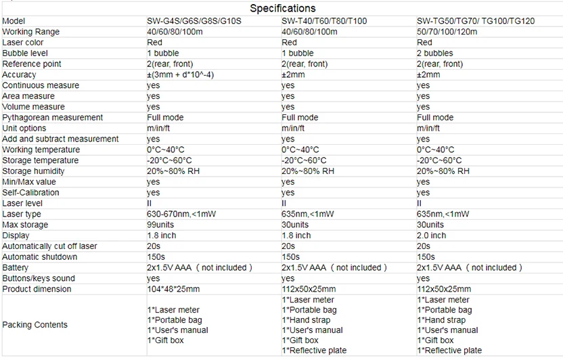Image resolution: width=563 pixels, height=358 pixels.
Task: Click the Specifications table heading
Action: pyautogui.click(x=283, y=8)
